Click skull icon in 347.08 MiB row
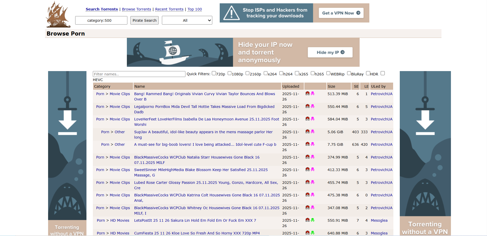The width and height of the screenshot is (487, 236). 313,207
